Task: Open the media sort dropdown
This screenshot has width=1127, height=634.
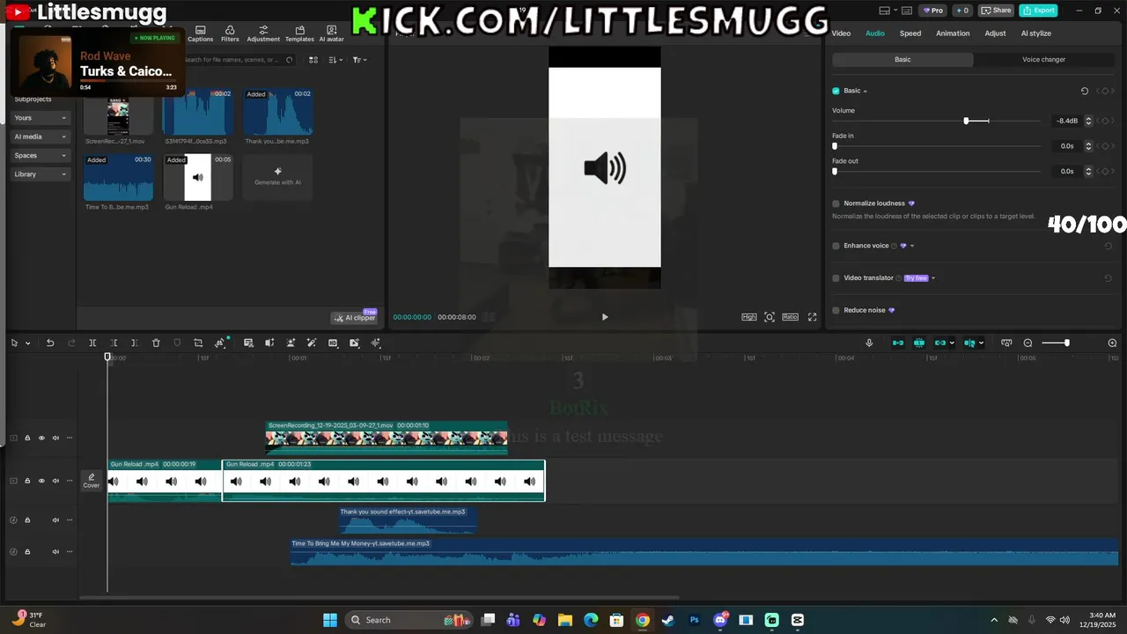Action: pyautogui.click(x=335, y=60)
